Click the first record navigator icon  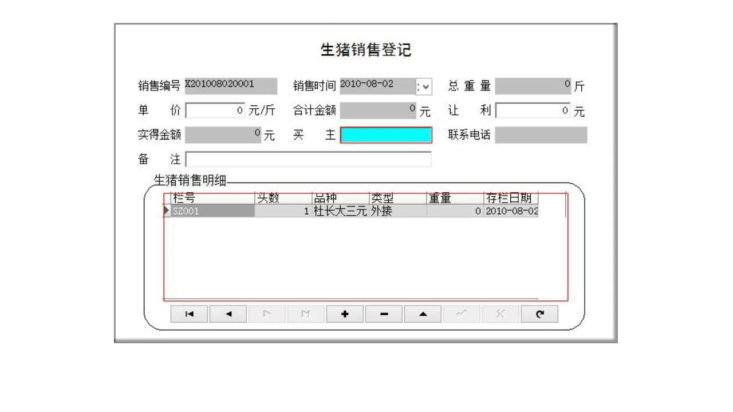(x=189, y=314)
